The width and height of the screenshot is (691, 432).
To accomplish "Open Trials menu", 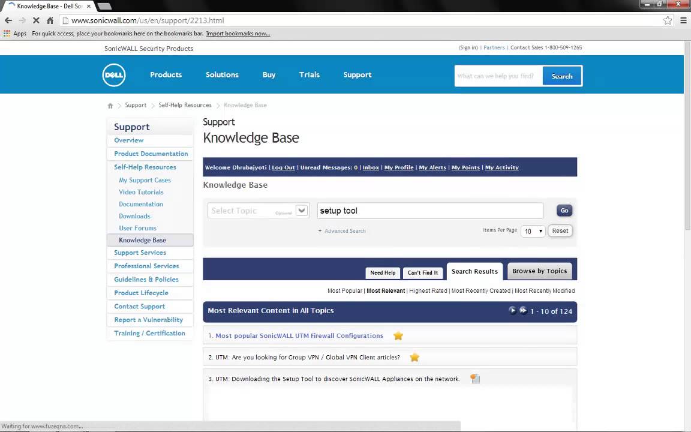I will pyautogui.click(x=310, y=75).
